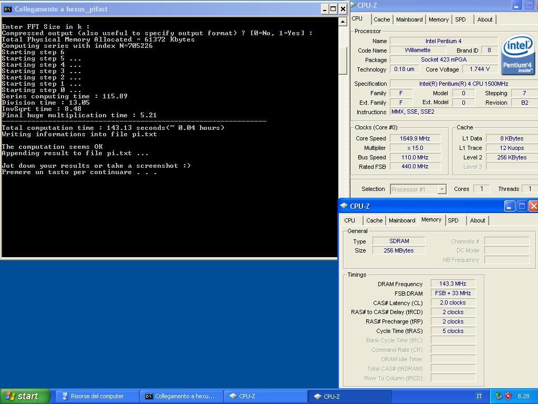Click the L1 Trace 12 Kuops value
This screenshot has height=404, width=538.
point(512,148)
